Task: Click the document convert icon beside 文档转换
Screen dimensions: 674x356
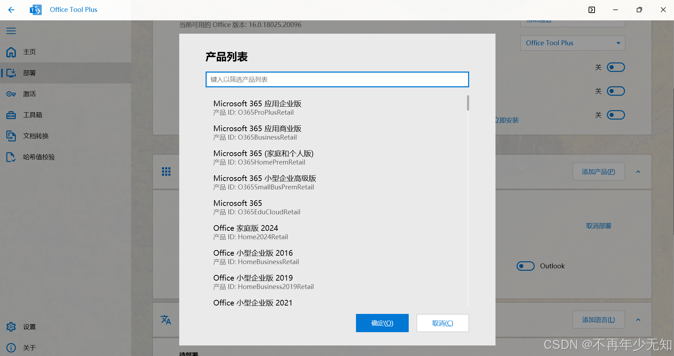Action: (11, 136)
